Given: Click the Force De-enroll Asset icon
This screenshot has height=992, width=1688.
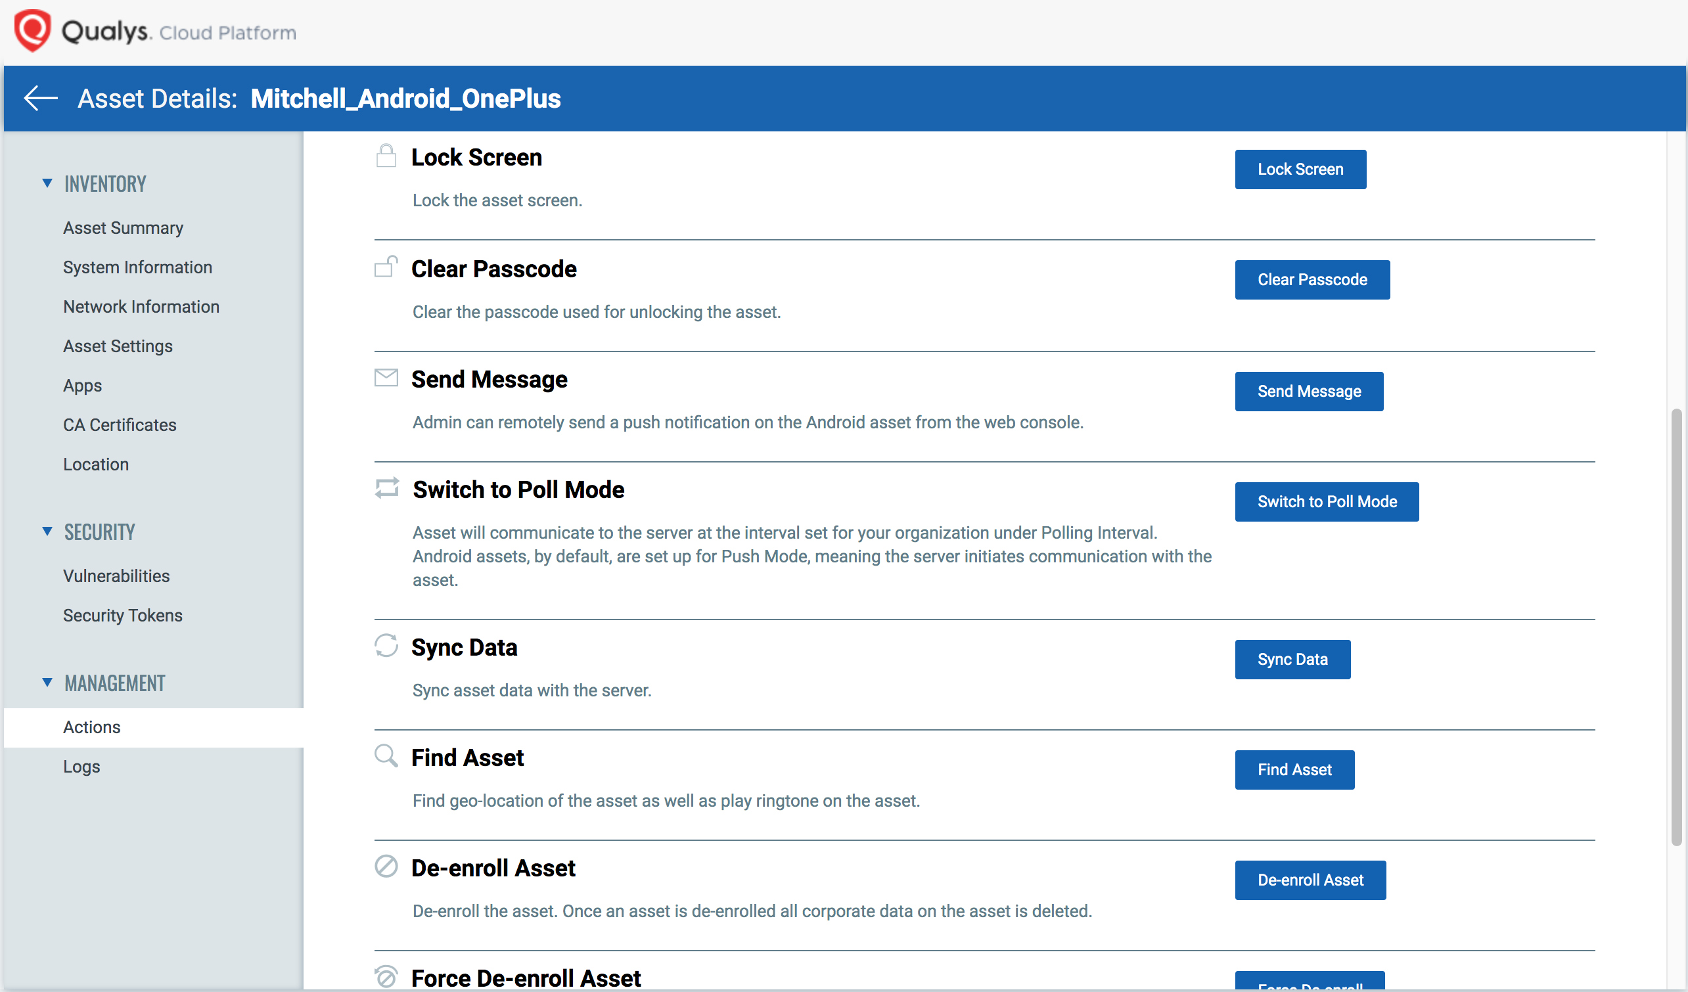Looking at the screenshot, I should click(386, 977).
